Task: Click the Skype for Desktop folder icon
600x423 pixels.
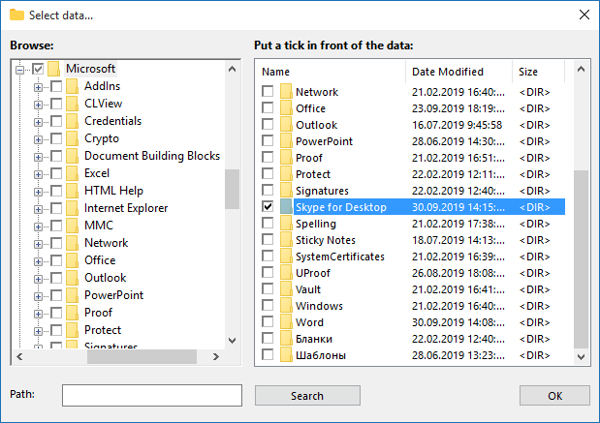Action: pos(286,207)
